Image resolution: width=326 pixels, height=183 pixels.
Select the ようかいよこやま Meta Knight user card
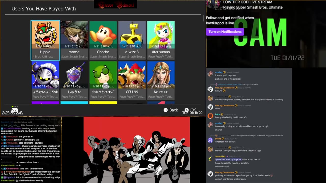(45, 80)
